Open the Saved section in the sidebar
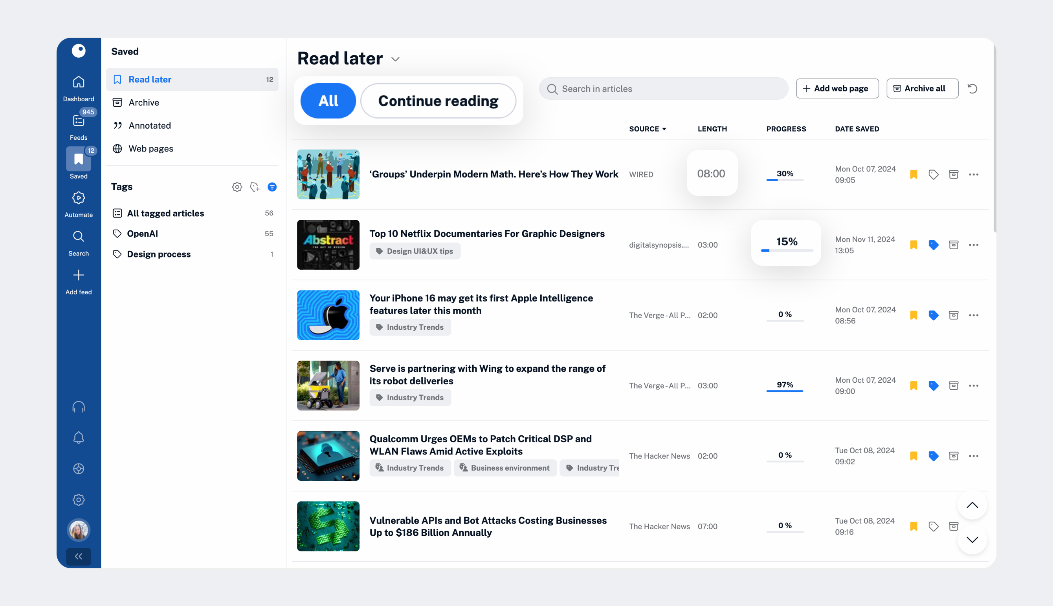This screenshot has width=1053, height=606. click(x=78, y=164)
